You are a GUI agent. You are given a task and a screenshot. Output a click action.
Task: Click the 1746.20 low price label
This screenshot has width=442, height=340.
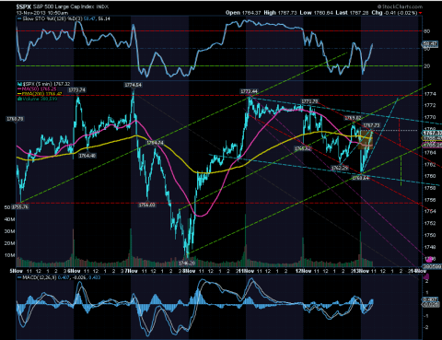[187, 264]
